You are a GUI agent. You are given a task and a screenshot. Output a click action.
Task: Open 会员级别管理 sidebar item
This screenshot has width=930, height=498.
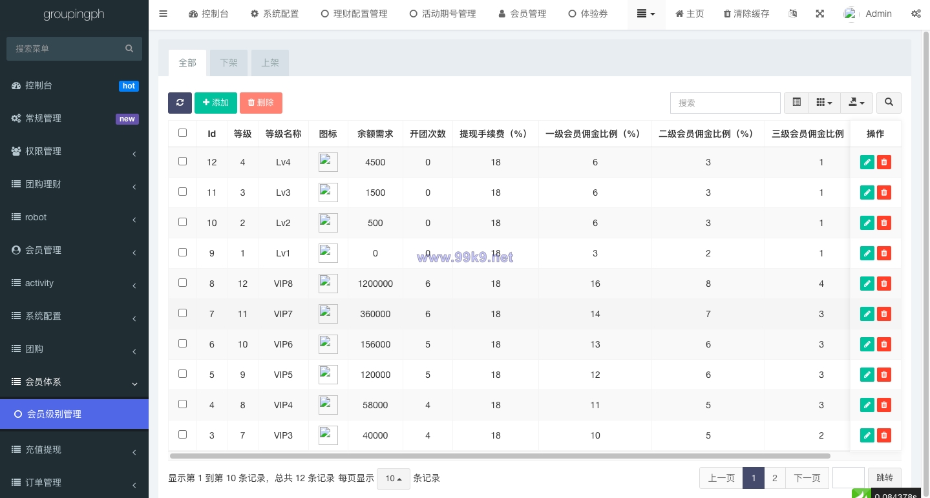pos(74,414)
